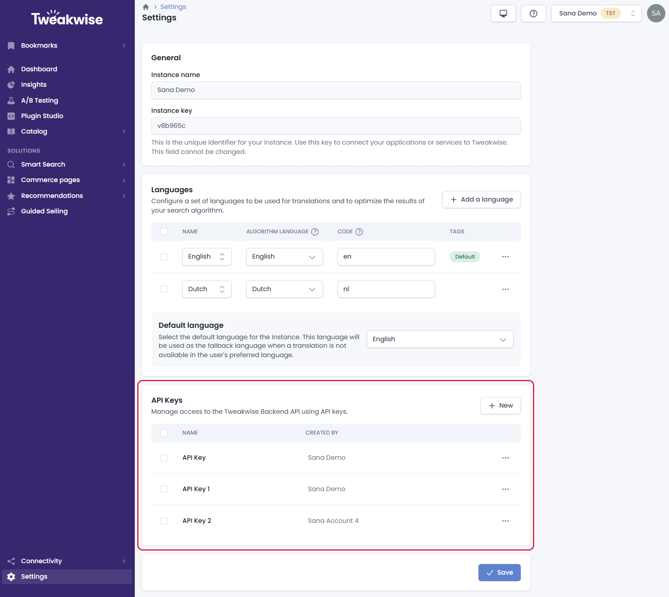Open the SA user avatar
The height and width of the screenshot is (597, 669).
pyautogui.click(x=656, y=13)
